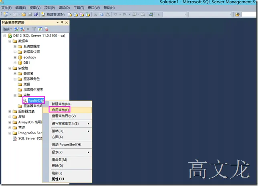
Task: Collapse the DB12 server node
Action: pos(5,36)
